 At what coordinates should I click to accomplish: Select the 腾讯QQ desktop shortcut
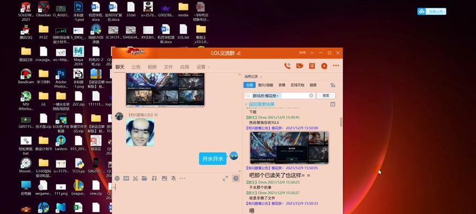pyautogui.click(x=26, y=32)
